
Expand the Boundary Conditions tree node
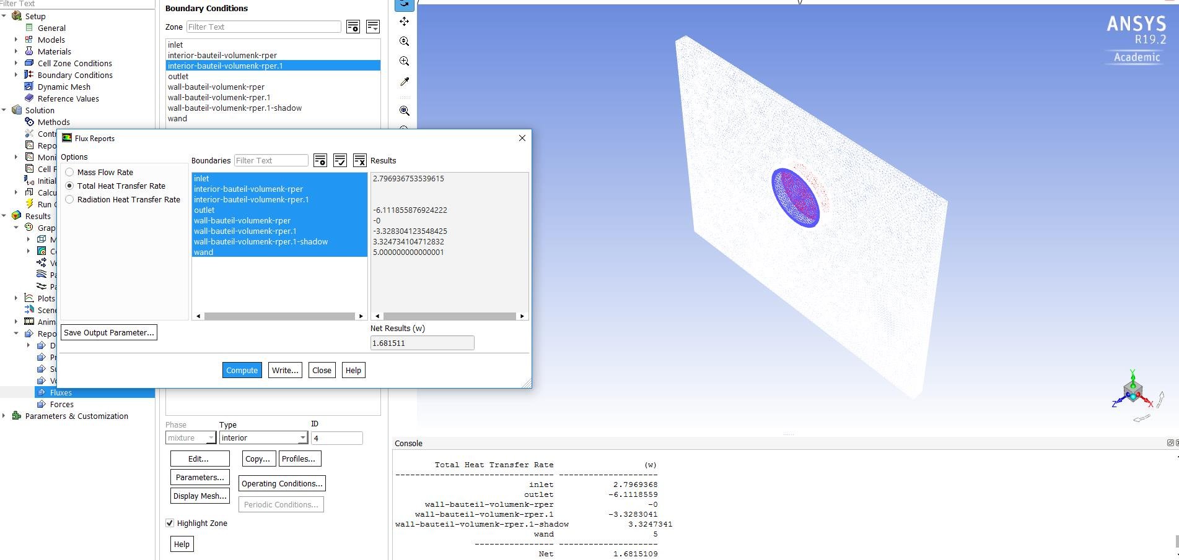[15, 75]
